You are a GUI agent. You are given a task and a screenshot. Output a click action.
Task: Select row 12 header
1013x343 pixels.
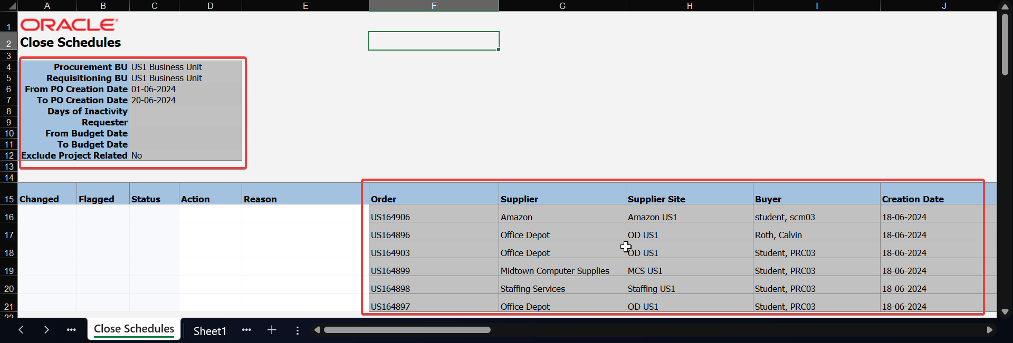tap(9, 155)
